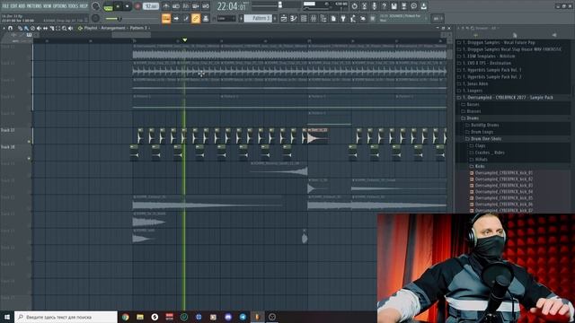Toggle the orange link multi-controller icon

pyautogui.click(x=196, y=18)
